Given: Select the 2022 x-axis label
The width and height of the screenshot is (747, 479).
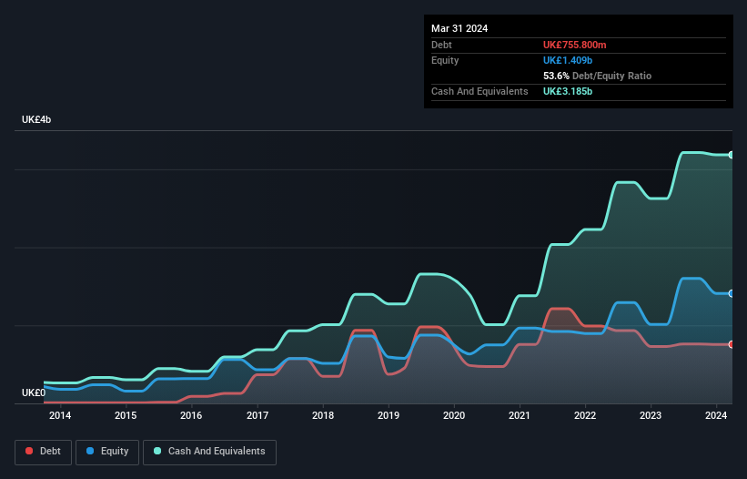Looking at the screenshot, I should point(585,416).
